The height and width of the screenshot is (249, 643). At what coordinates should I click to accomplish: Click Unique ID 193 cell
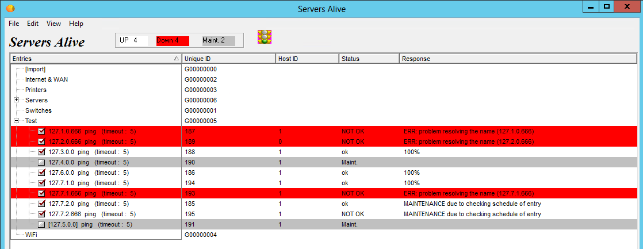pyautogui.click(x=189, y=193)
